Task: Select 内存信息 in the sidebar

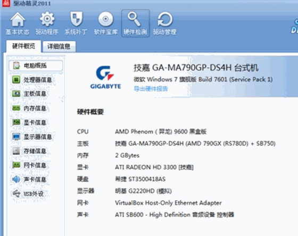Action: (x=35, y=108)
